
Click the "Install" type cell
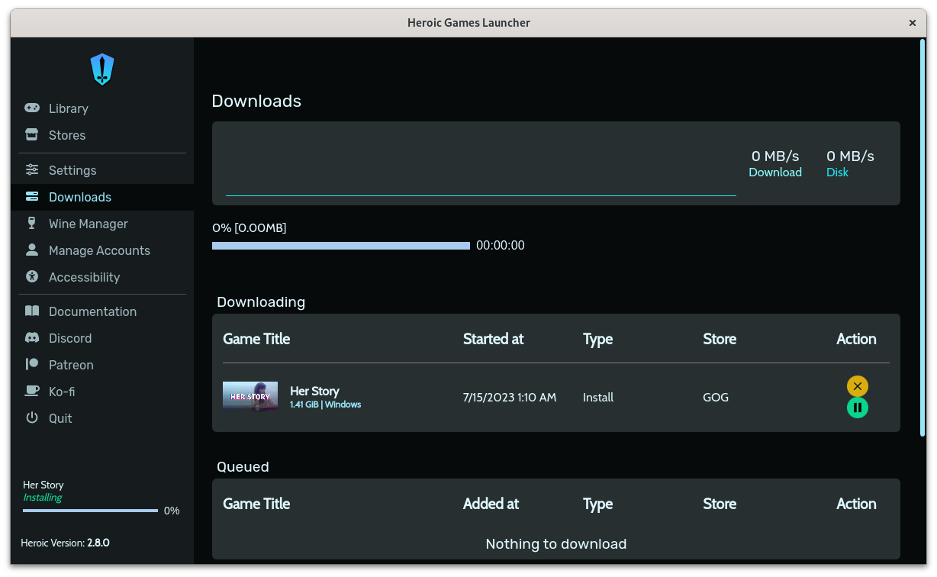click(x=598, y=398)
